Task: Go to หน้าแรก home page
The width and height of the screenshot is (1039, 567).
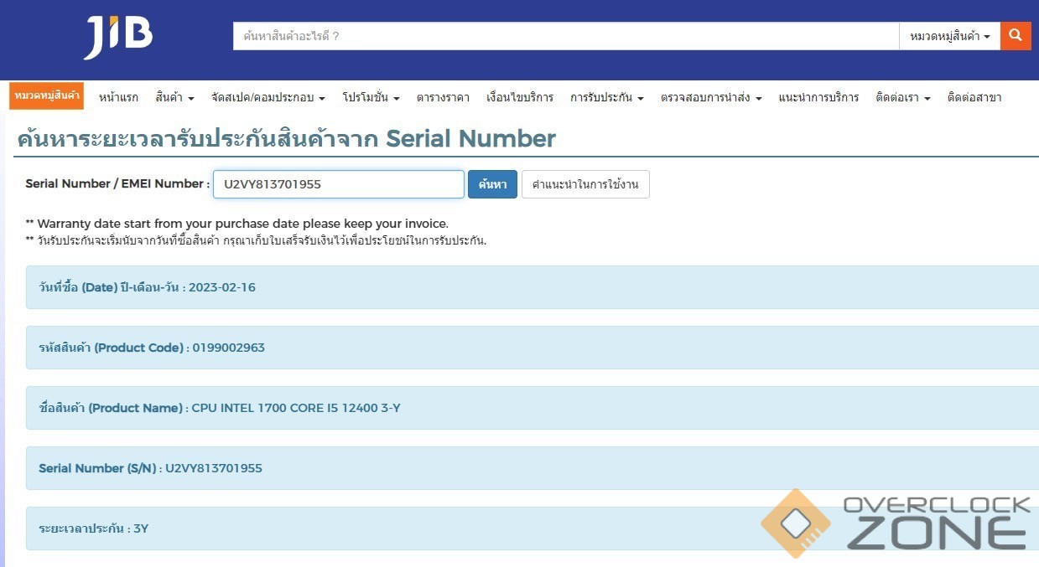Action: (x=118, y=97)
